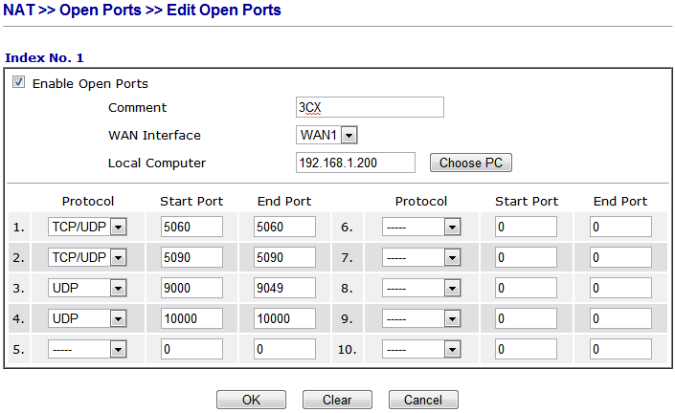Expand row 10 protocol dropdown
This screenshot has height=413, width=675.
pos(421,349)
